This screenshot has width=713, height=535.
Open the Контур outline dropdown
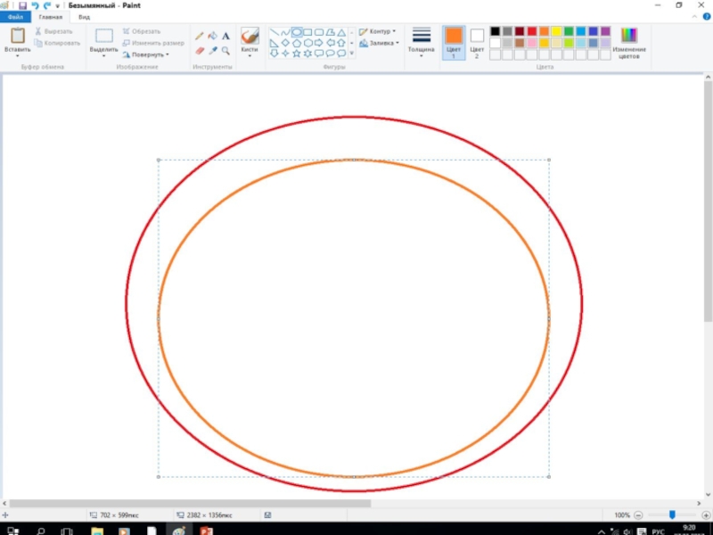(378, 31)
